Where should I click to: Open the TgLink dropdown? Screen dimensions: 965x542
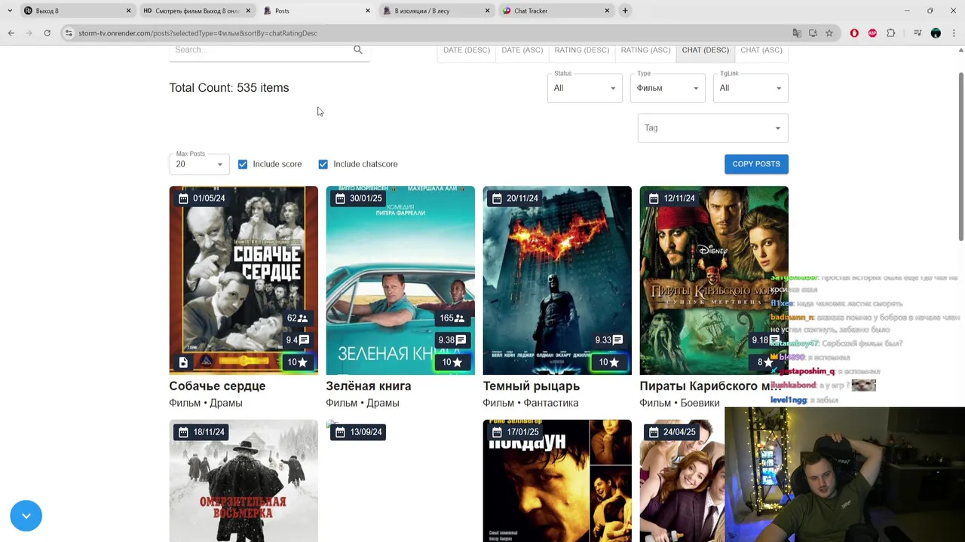[751, 88]
